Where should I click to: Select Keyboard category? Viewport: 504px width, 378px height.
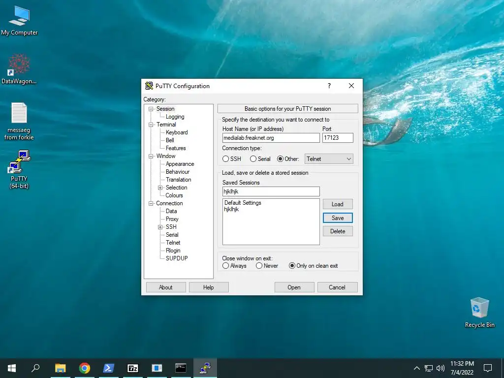pos(177,132)
